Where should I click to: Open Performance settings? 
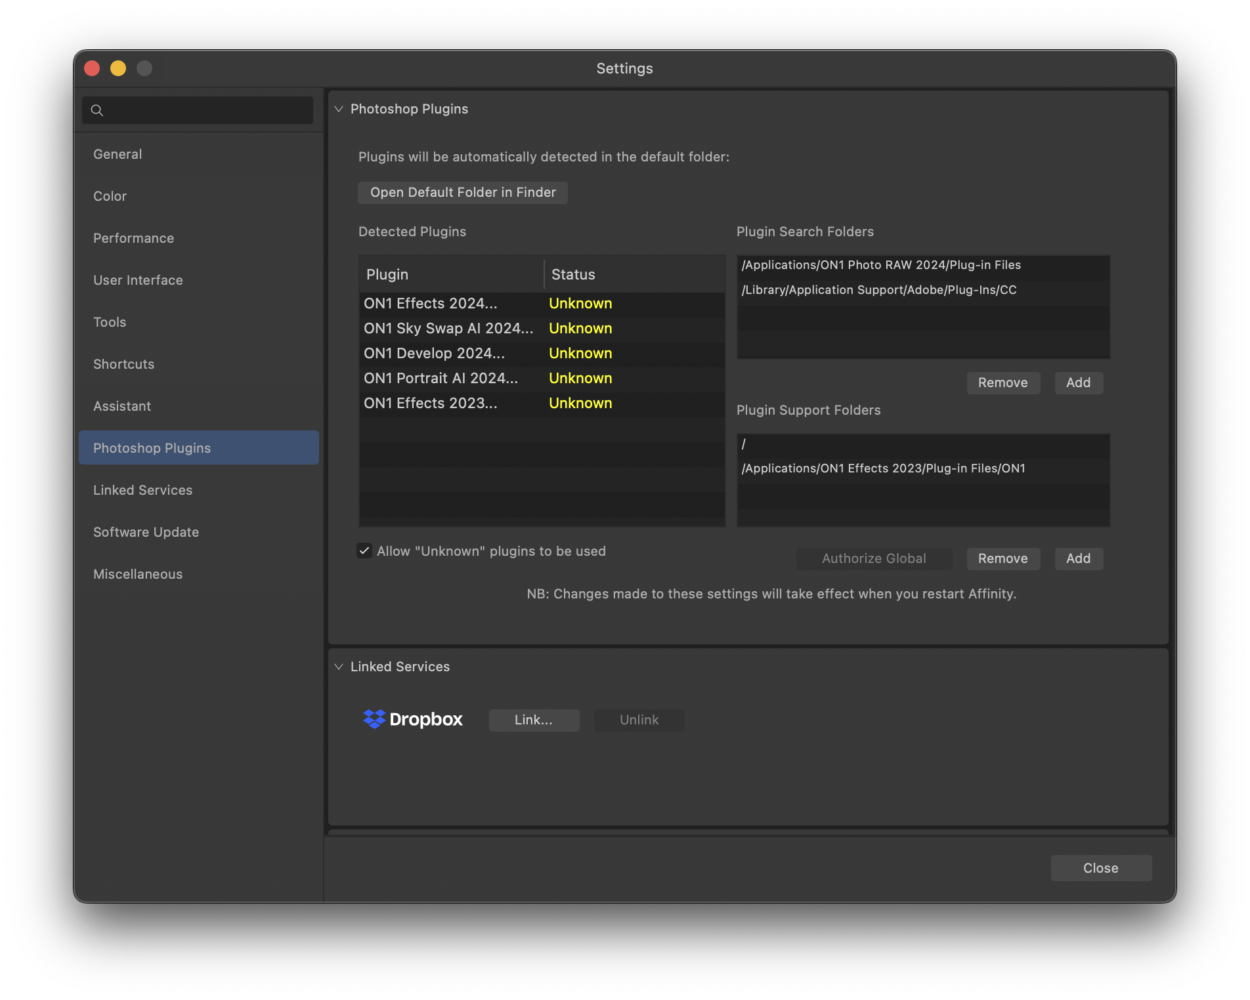(x=198, y=238)
